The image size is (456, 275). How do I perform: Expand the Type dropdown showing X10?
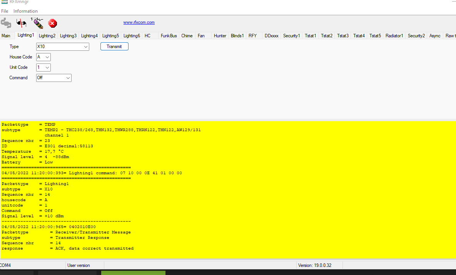(x=62, y=47)
